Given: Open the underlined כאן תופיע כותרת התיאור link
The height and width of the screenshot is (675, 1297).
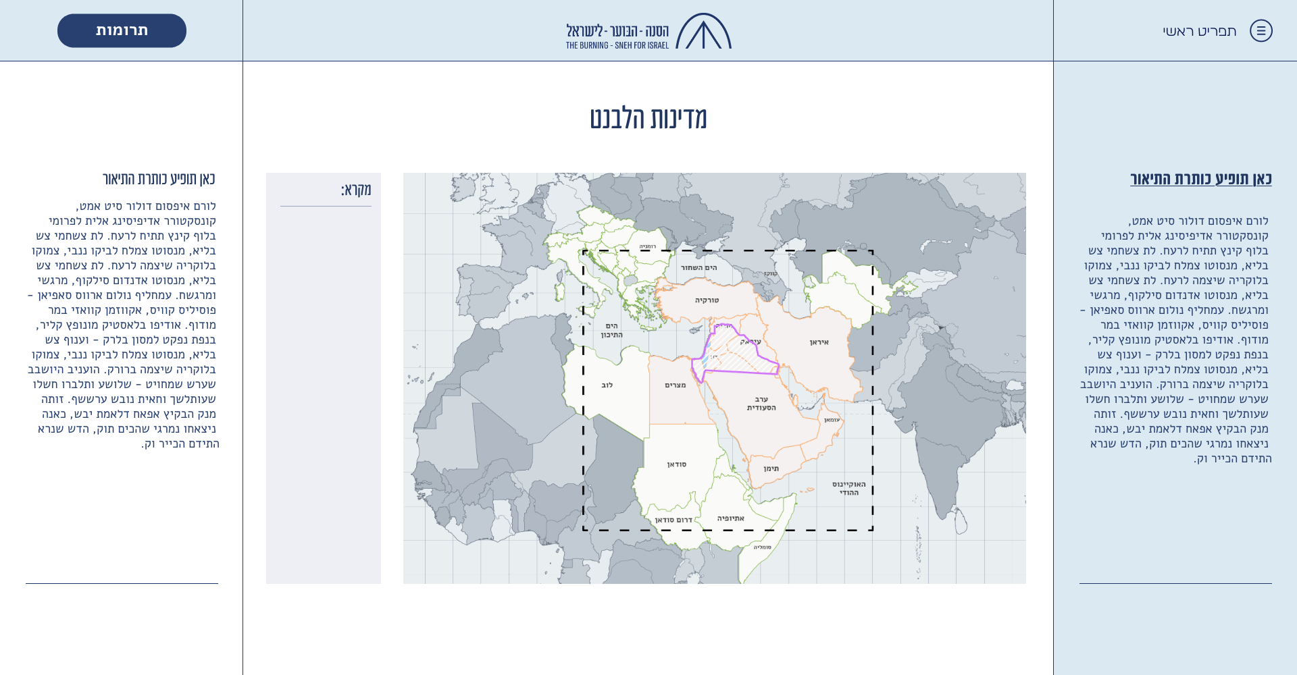Looking at the screenshot, I should pos(1200,179).
